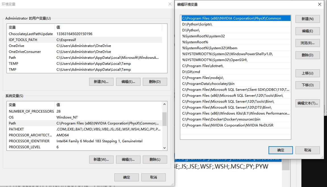Image resolution: width=327 pixels, height=187 pixels.
Task: Select the Docker\resources\bin path entry
Action: click(236, 119)
